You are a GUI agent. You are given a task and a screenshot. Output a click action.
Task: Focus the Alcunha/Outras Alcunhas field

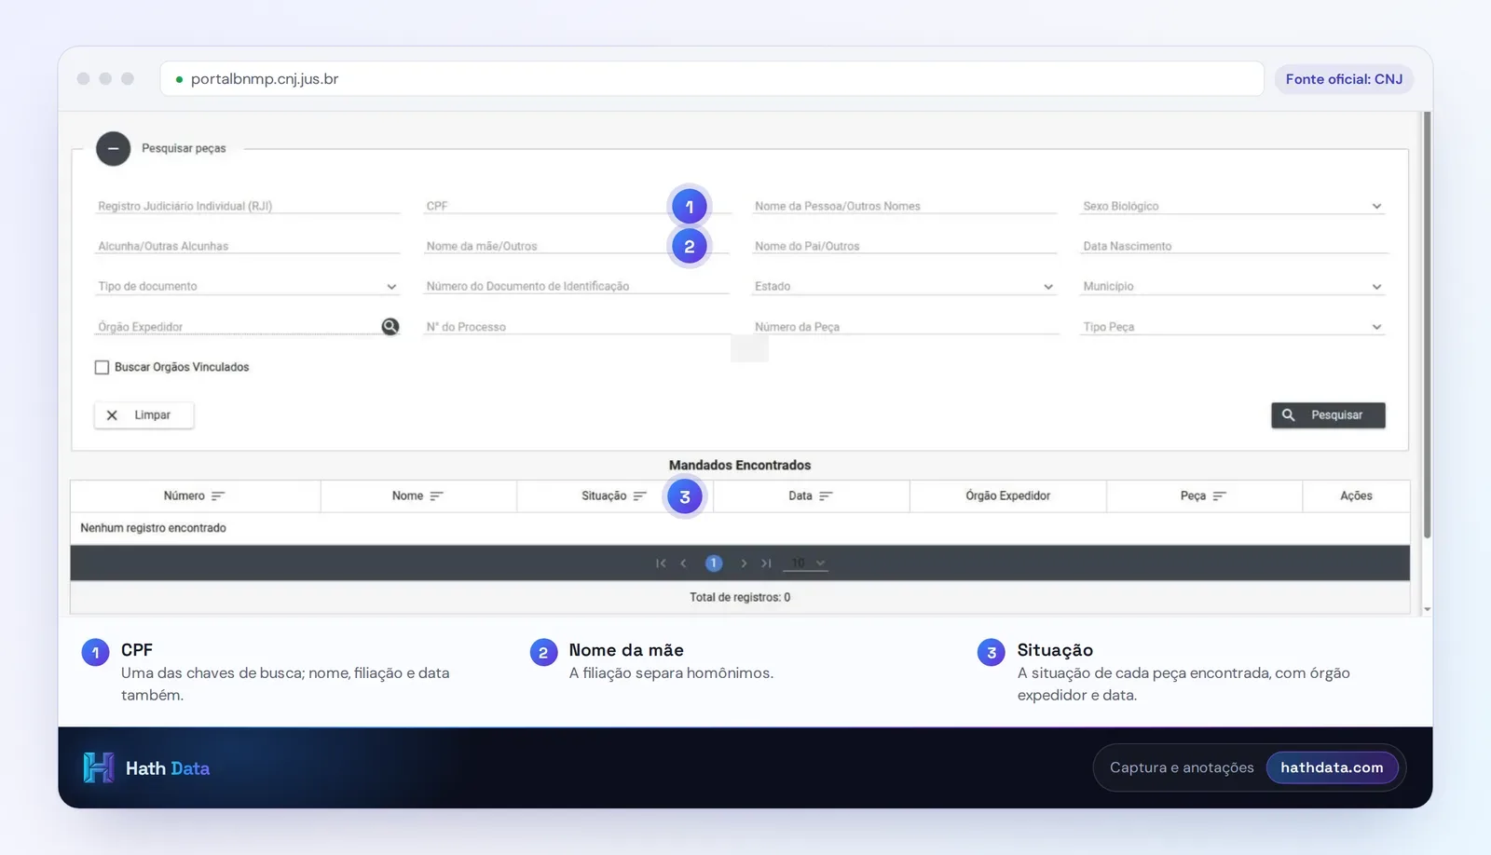click(x=248, y=246)
